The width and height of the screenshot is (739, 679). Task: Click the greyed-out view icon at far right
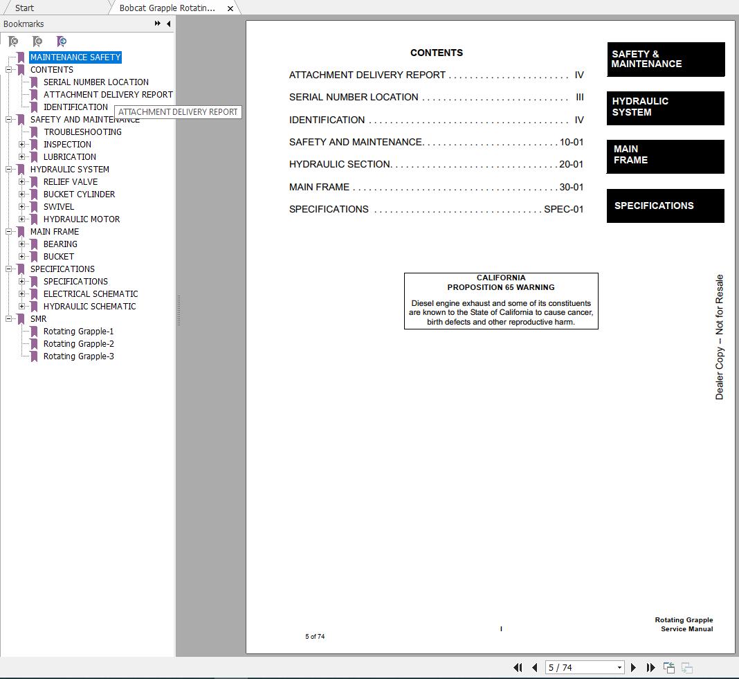click(687, 668)
